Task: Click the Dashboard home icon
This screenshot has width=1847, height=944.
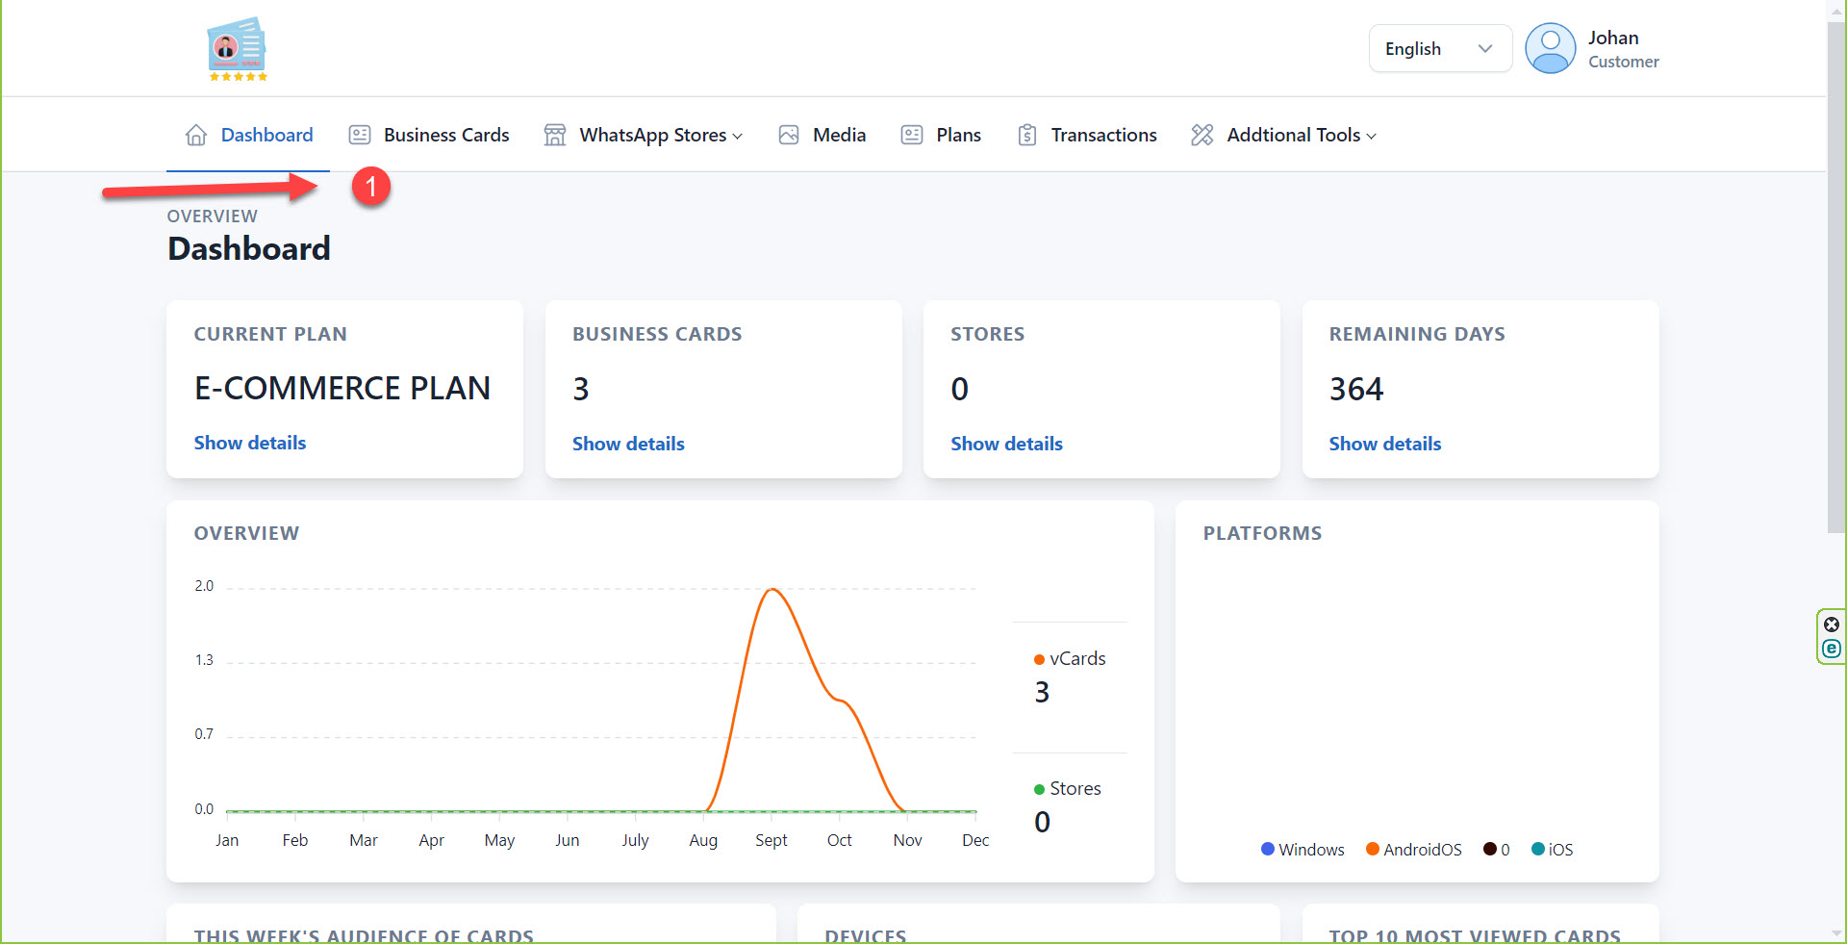Action: tap(196, 136)
